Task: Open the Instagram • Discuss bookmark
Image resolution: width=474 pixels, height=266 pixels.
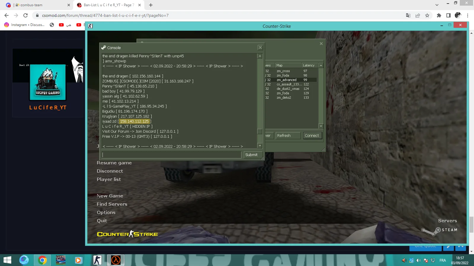Action: (x=24, y=25)
